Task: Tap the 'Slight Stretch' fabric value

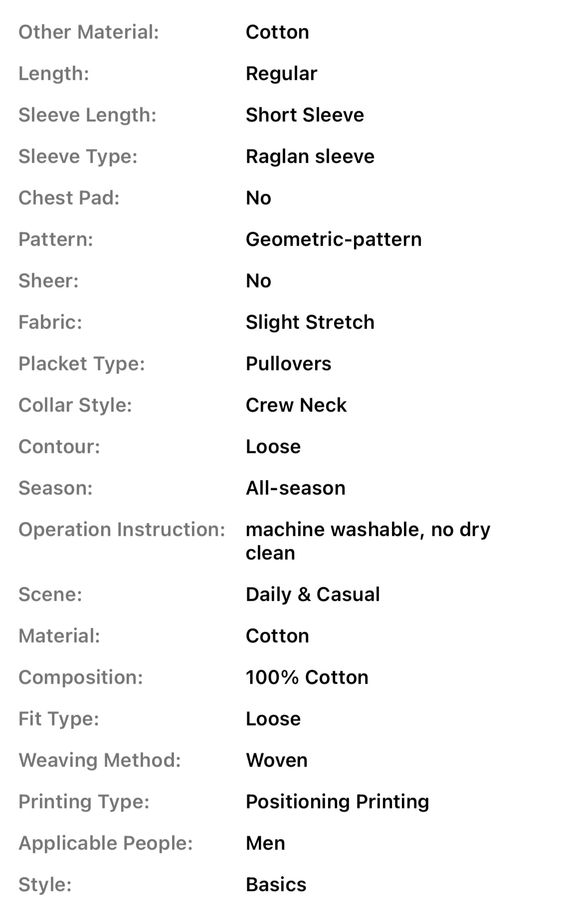Action: tap(310, 323)
